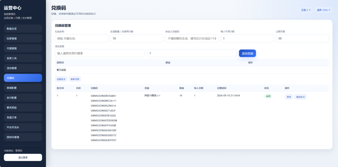This screenshot has width=338, height=167.
Task: Go to 支付配置 page
Action: [x=23, y=98]
